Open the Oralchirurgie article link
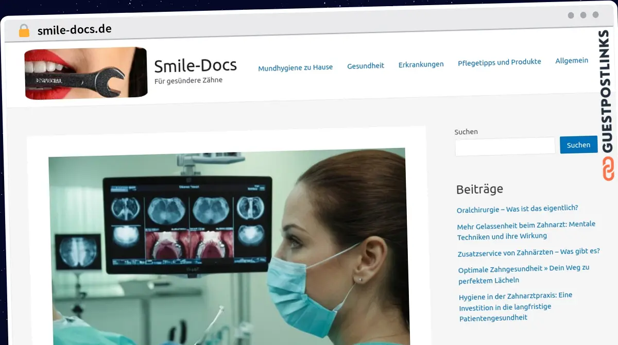Screen dimensions: 618x345 coord(517,209)
